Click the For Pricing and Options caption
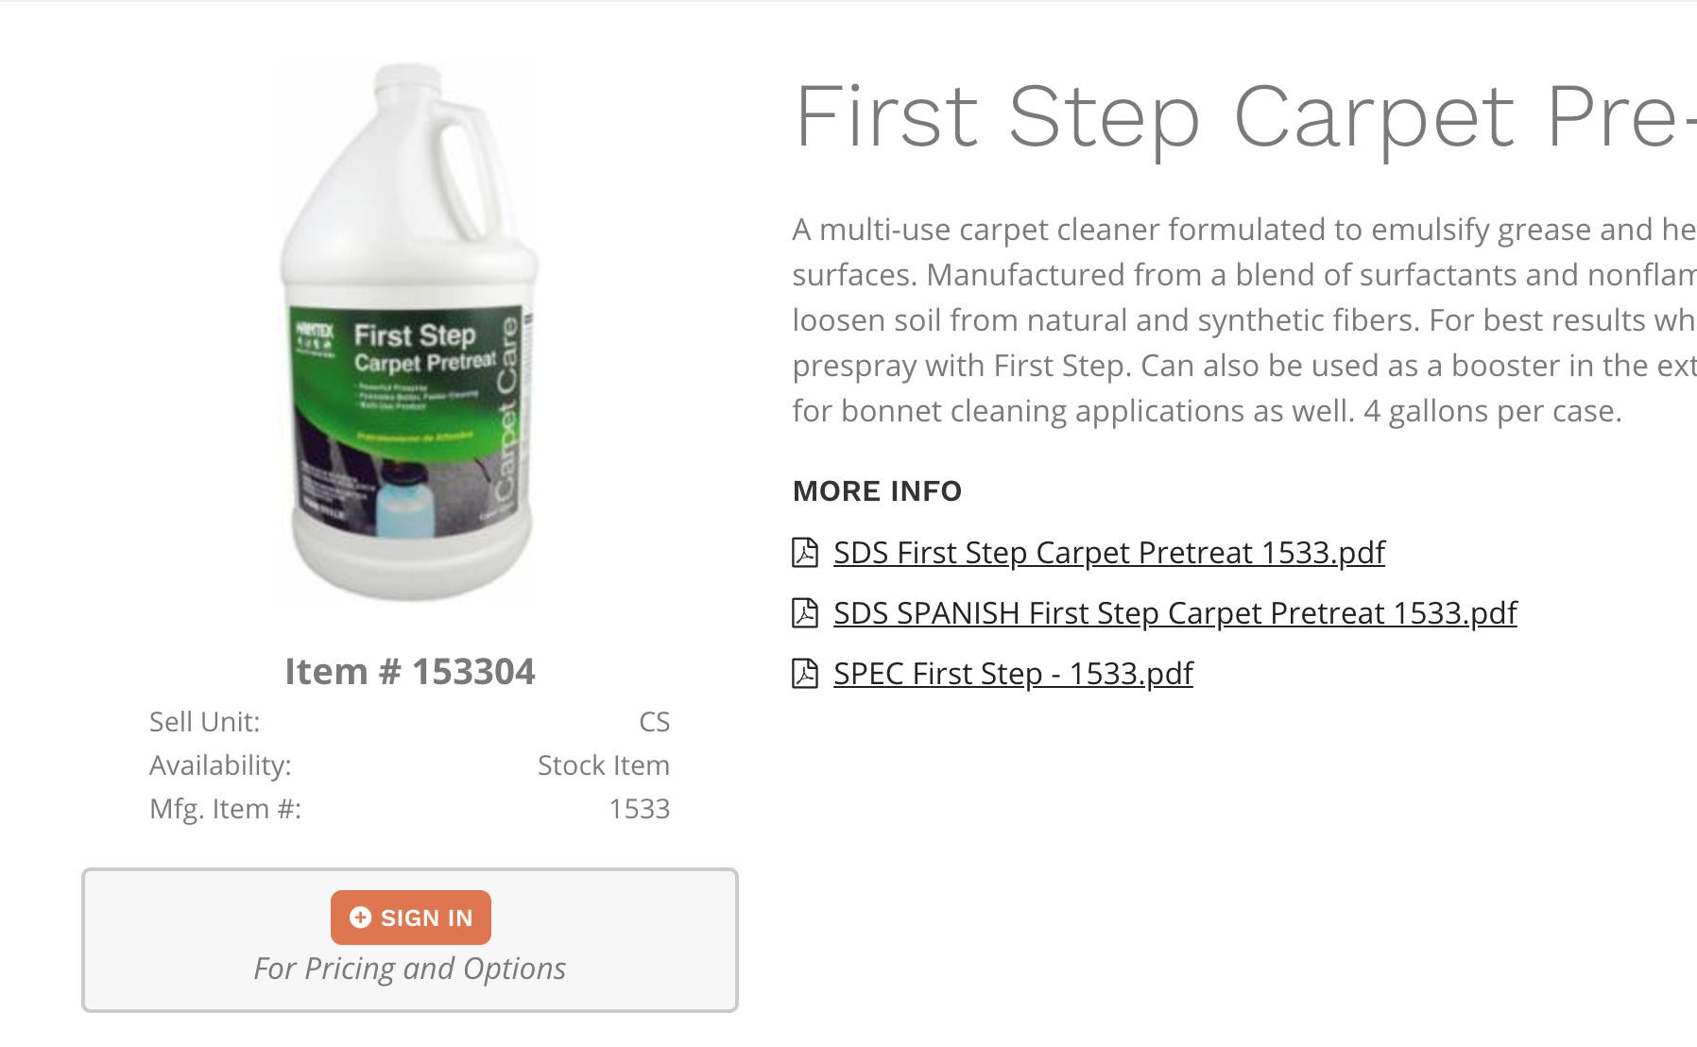Viewport: 1697px width, 1047px height. tap(410, 969)
